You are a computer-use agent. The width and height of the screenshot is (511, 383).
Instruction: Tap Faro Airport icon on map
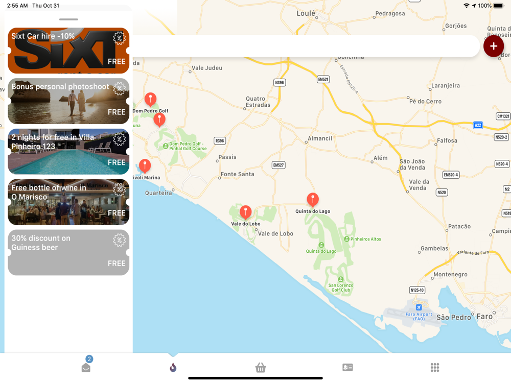(419, 307)
